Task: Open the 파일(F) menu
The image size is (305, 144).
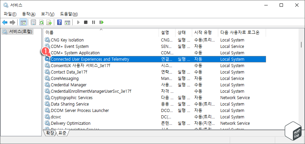Action: pos(10,14)
